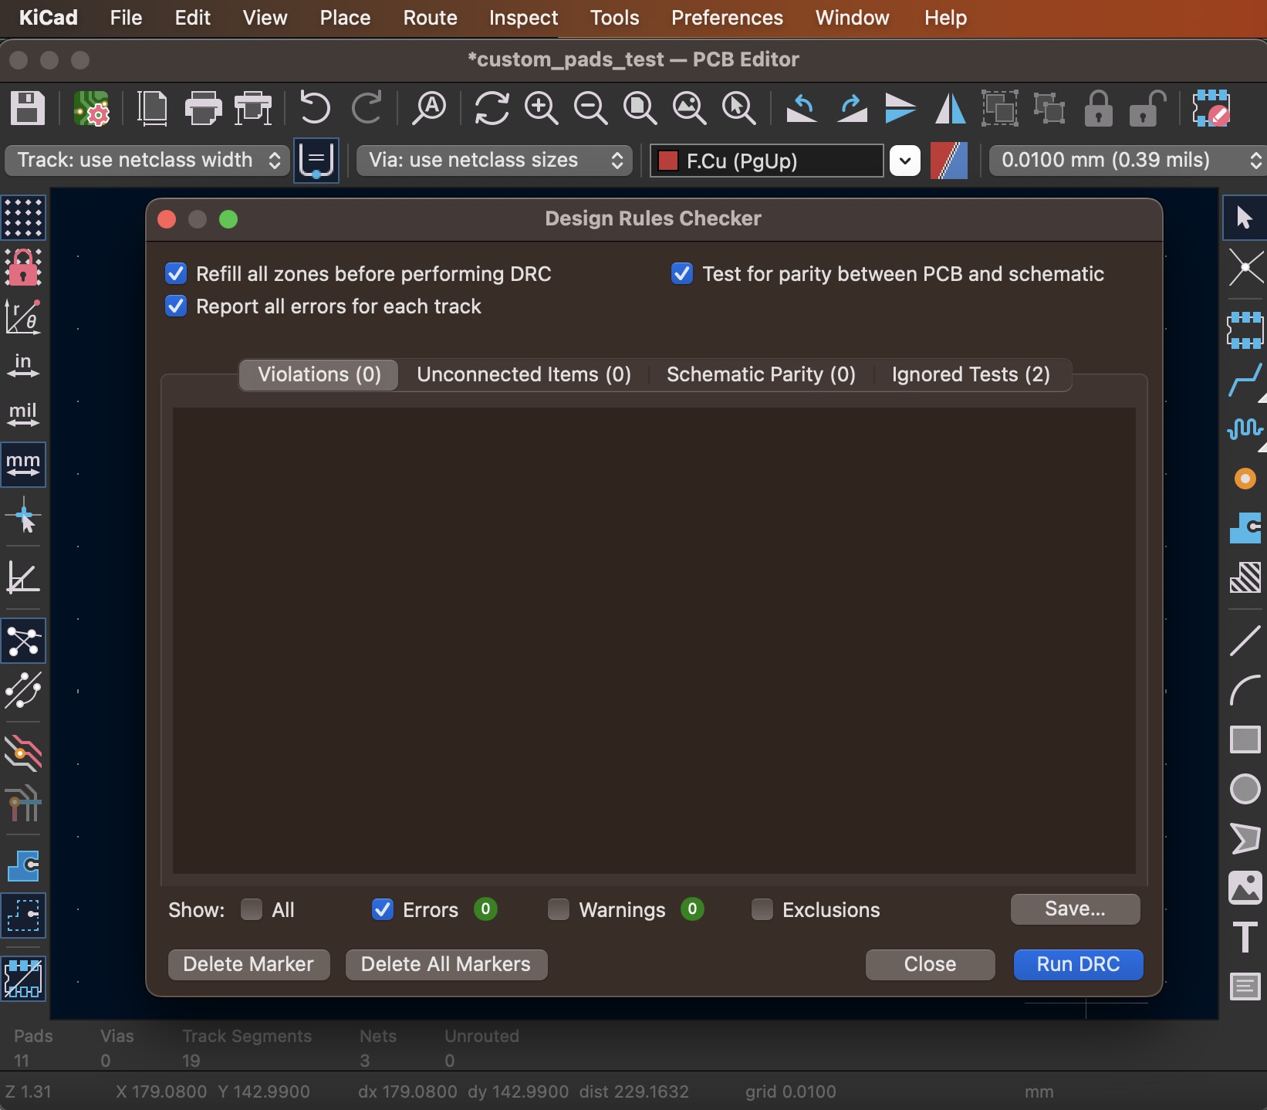
Task: Click the Print icon
Action: (x=203, y=108)
